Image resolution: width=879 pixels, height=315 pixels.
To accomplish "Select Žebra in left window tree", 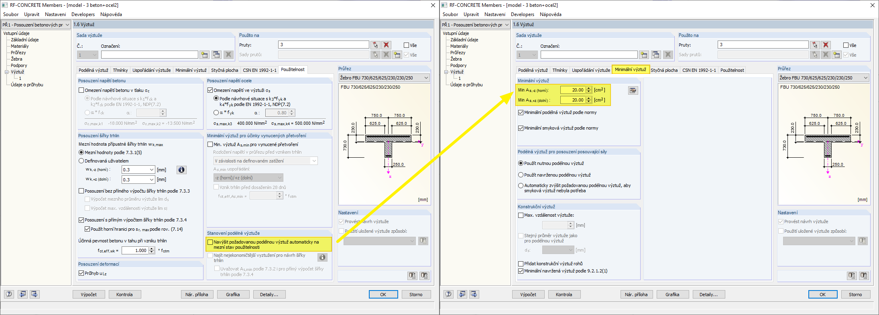I will pyautogui.click(x=16, y=59).
